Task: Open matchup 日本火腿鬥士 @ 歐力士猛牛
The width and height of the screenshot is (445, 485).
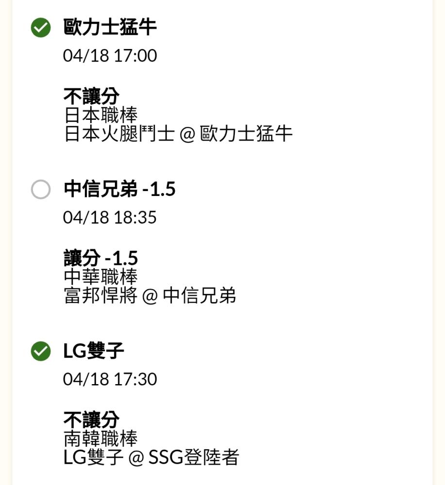Action: pyautogui.click(x=178, y=134)
